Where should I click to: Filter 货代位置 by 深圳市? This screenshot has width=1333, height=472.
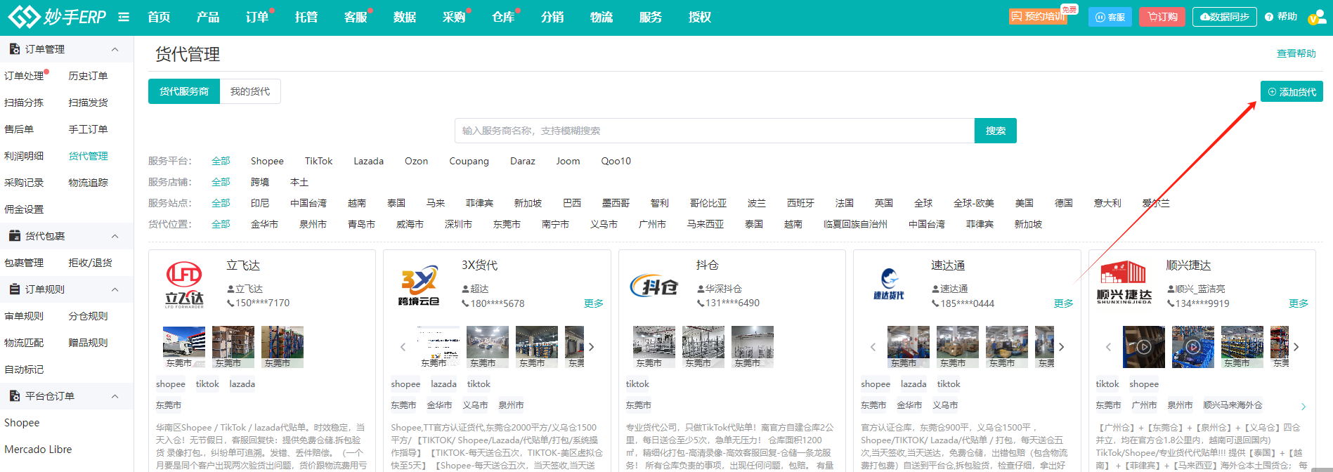tap(458, 224)
